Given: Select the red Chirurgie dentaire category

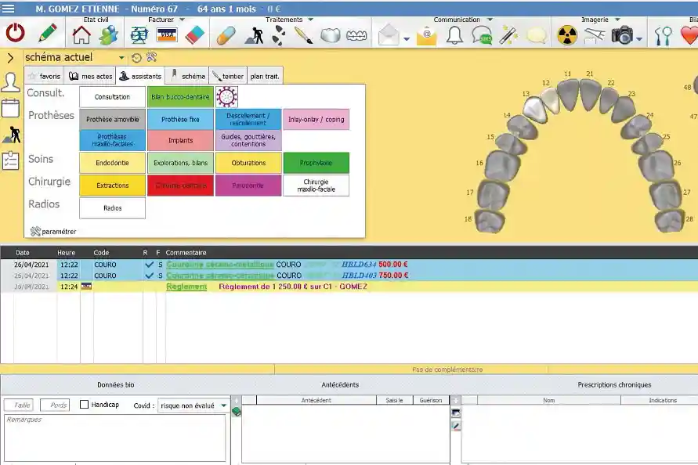Looking at the screenshot, I should pyautogui.click(x=179, y=186).
